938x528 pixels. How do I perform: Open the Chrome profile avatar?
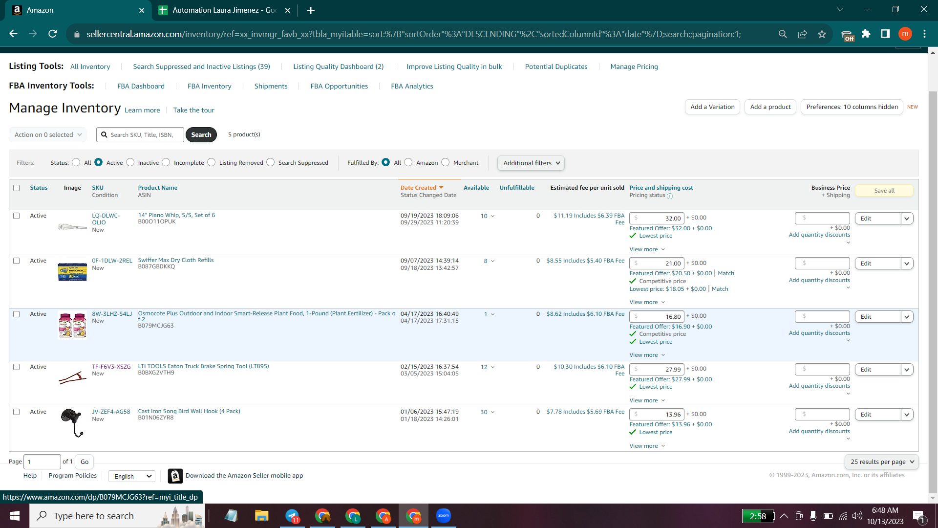point(905,34)
